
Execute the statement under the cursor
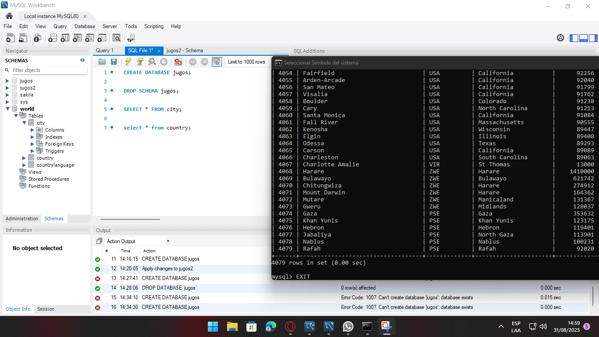[x=140, y=62]
